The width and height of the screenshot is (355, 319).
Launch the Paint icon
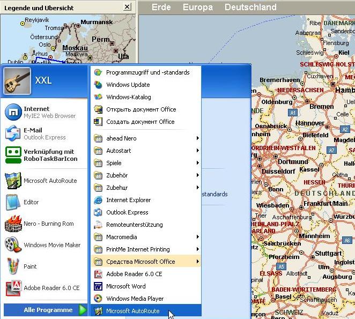pos(13,266)
